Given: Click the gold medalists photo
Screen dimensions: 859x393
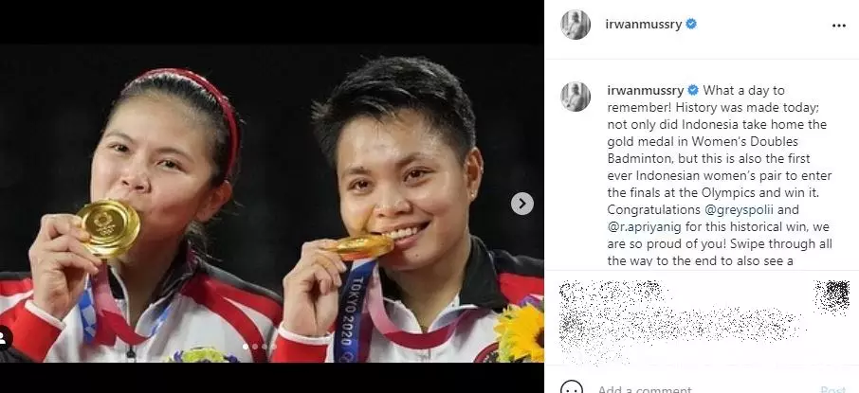Looking at the screenshot, I should (x=272, y=203).
